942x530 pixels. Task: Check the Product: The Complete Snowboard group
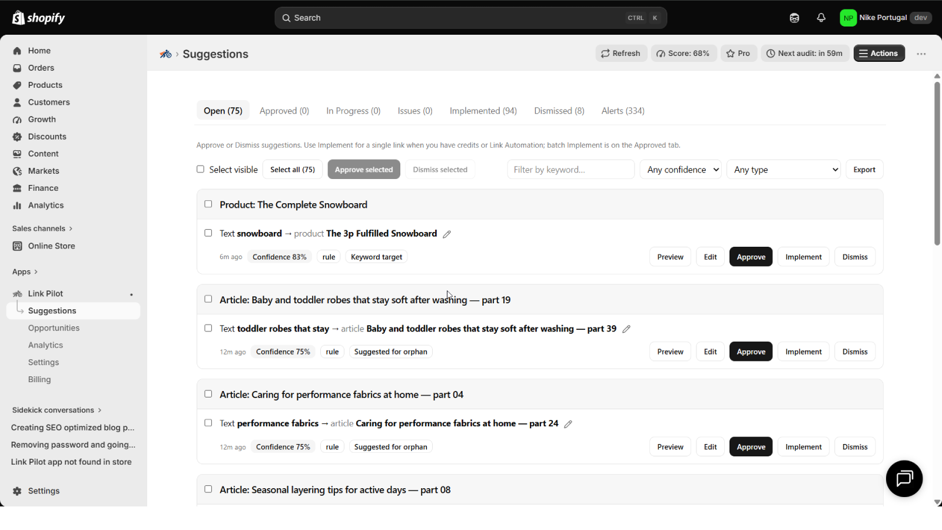(208, 204)
